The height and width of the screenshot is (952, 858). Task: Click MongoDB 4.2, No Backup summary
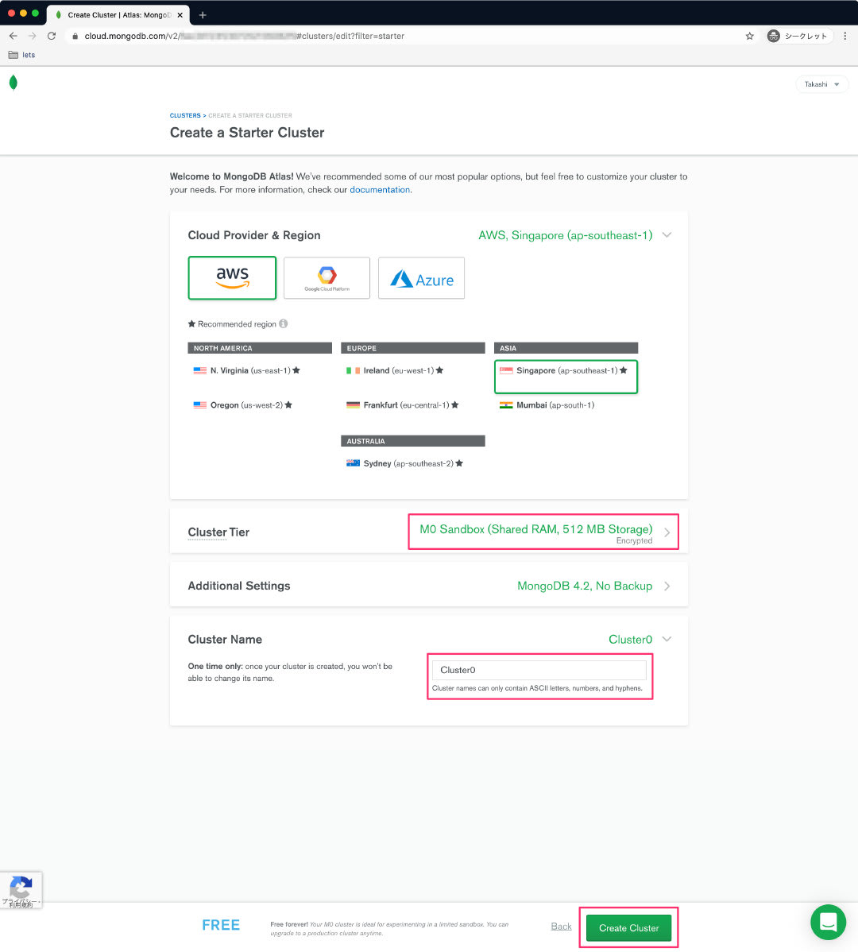(585, 586)
